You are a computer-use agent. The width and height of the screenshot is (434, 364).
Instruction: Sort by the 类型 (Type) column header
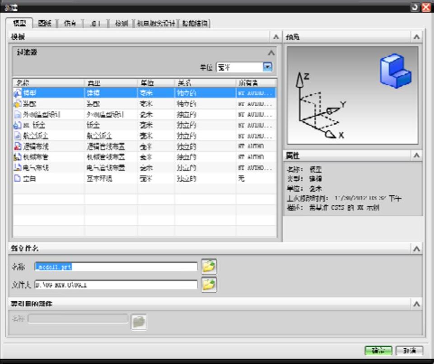(x=111, y=83)
